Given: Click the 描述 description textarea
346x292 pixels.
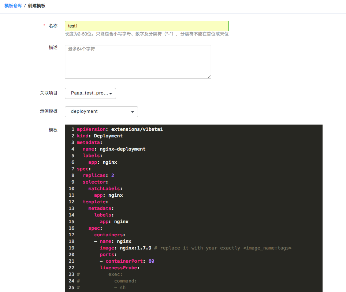Looking at the screenshot, I should pos(138,60).
